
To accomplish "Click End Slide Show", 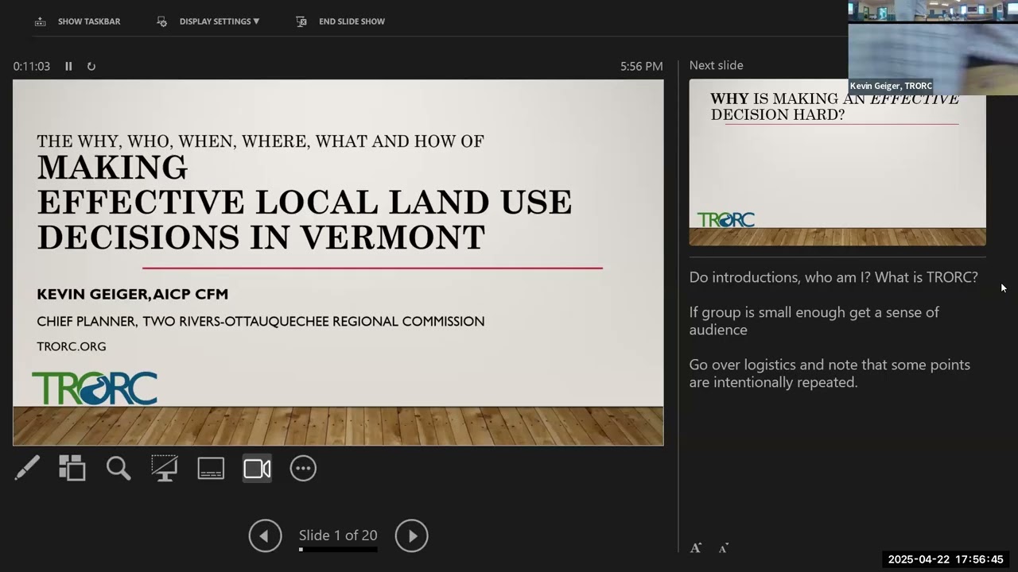I will pyautogui.click(x=340, y=21).
